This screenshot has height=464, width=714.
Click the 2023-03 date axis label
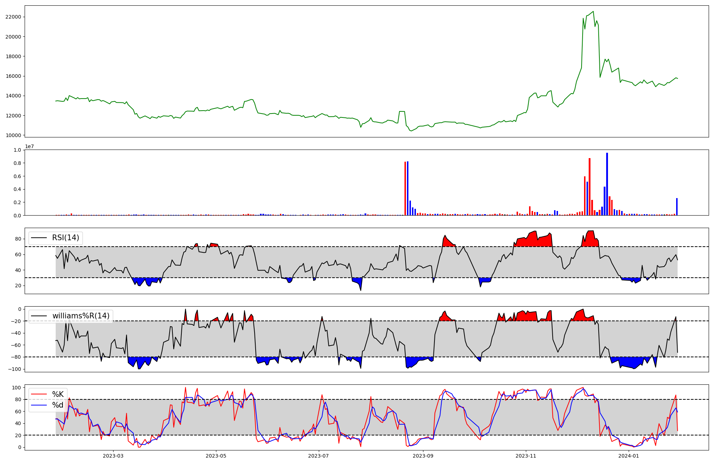coord(113,456)
